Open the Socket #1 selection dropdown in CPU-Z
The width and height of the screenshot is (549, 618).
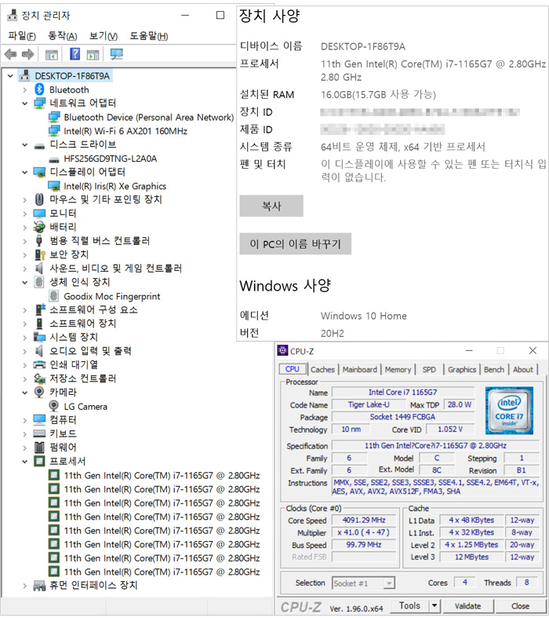tap(389, 583)
